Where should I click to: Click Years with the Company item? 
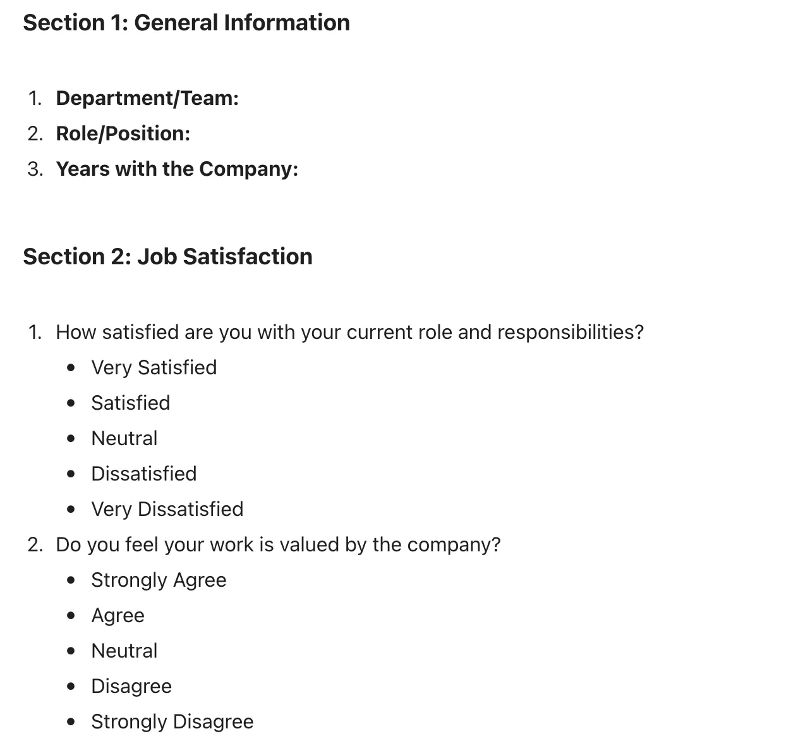(177, 169)
